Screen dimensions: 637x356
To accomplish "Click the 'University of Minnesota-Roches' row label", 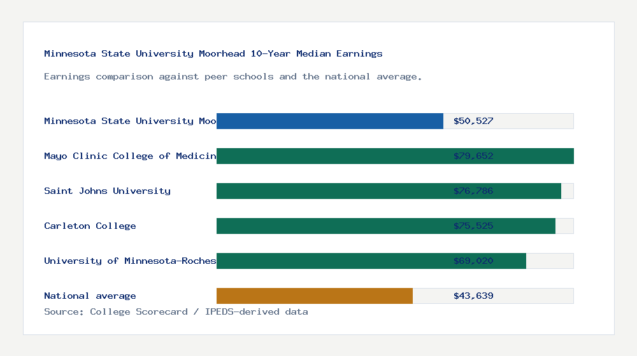I will (x=130, y=261).
